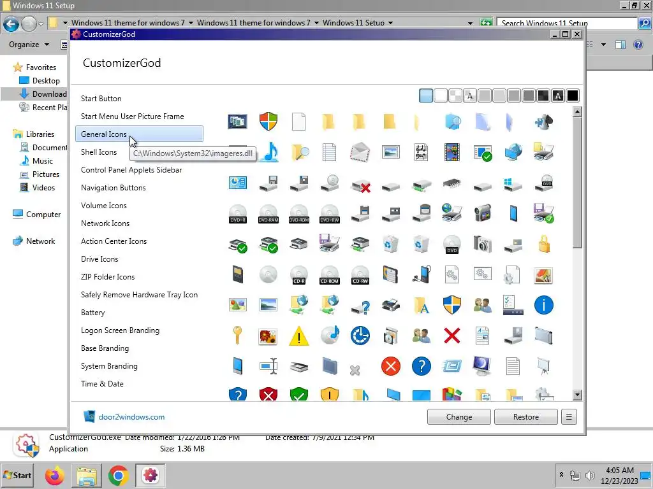
Task: Choose the light blue background swatch
Action: tap(425, 96)
